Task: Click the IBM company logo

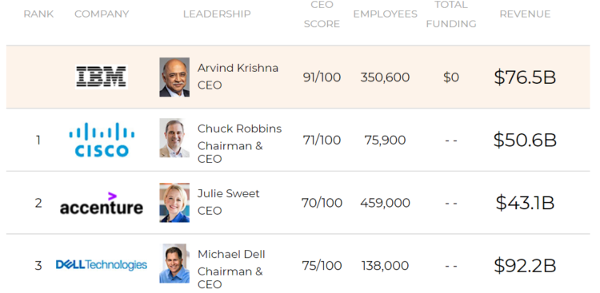Action: (102, 77)
